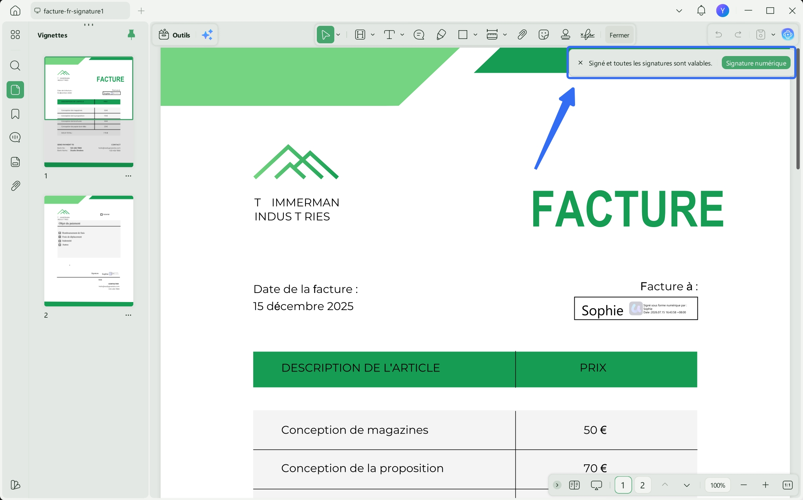Collapse the bottom navigation bar arrow

click(x=557, y=485)
